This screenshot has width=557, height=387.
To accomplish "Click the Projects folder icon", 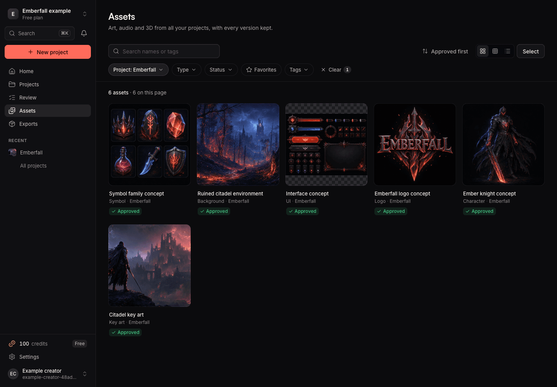I will click(x=12, y=84).
